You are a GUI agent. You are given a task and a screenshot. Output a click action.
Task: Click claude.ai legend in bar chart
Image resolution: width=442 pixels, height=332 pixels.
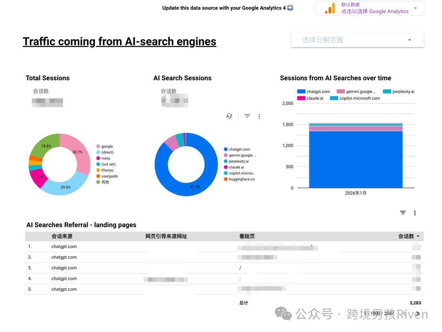point(310,98)
